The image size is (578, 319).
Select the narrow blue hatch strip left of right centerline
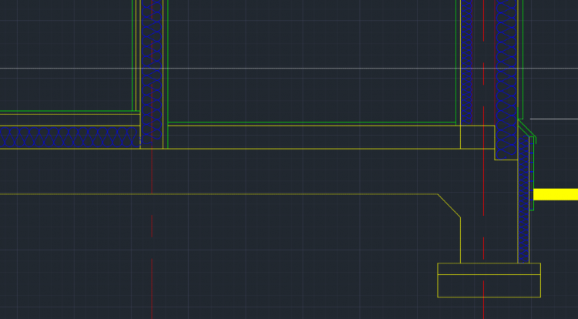(x=466, y=62)
